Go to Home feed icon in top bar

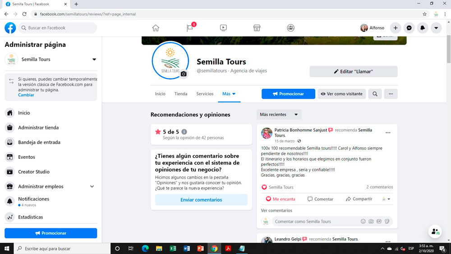tap(156, 28)
